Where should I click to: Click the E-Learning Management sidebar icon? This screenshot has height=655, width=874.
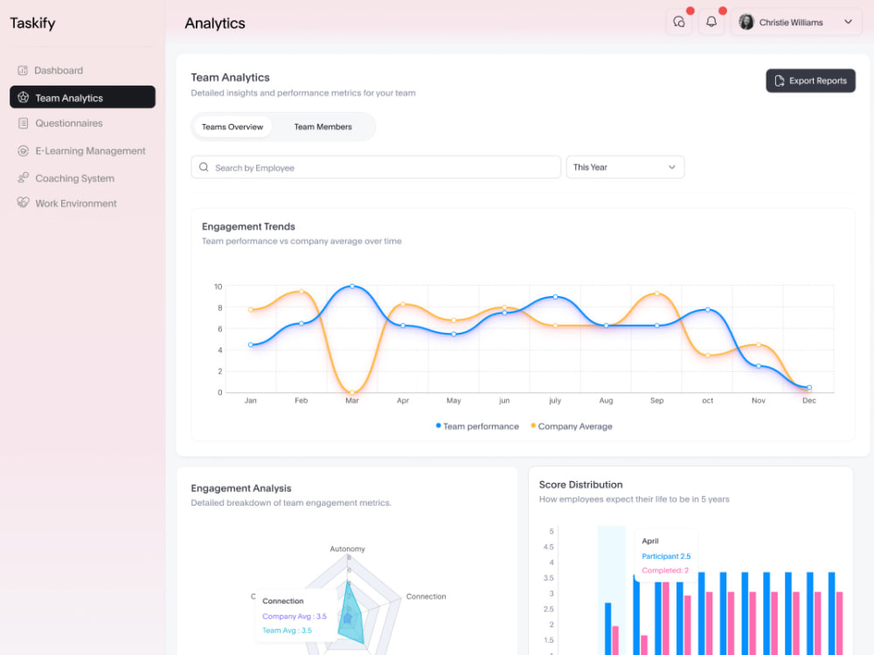pyautogui.click(x=23, y=151)
